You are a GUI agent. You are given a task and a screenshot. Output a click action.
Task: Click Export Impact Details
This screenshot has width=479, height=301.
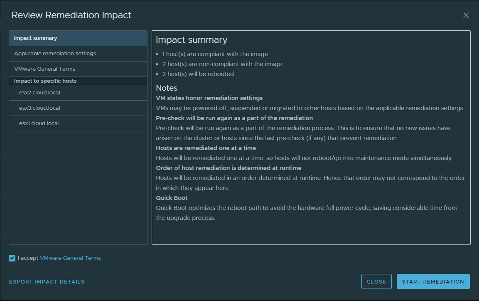coord(47,282)
